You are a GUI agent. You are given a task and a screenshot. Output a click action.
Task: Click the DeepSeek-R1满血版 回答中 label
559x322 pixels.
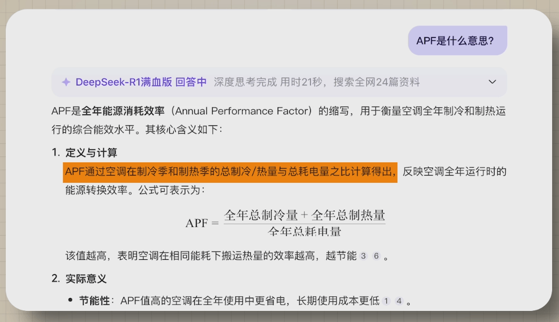(x=141, y=82)
